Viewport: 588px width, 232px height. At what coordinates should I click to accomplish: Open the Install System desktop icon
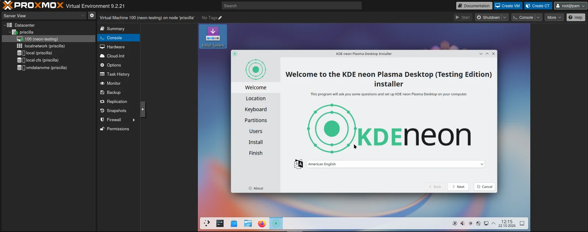213,36
